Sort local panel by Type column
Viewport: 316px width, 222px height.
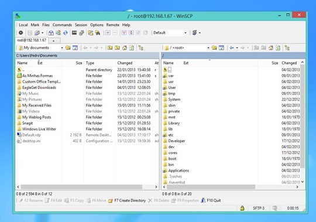click(99, 63)
